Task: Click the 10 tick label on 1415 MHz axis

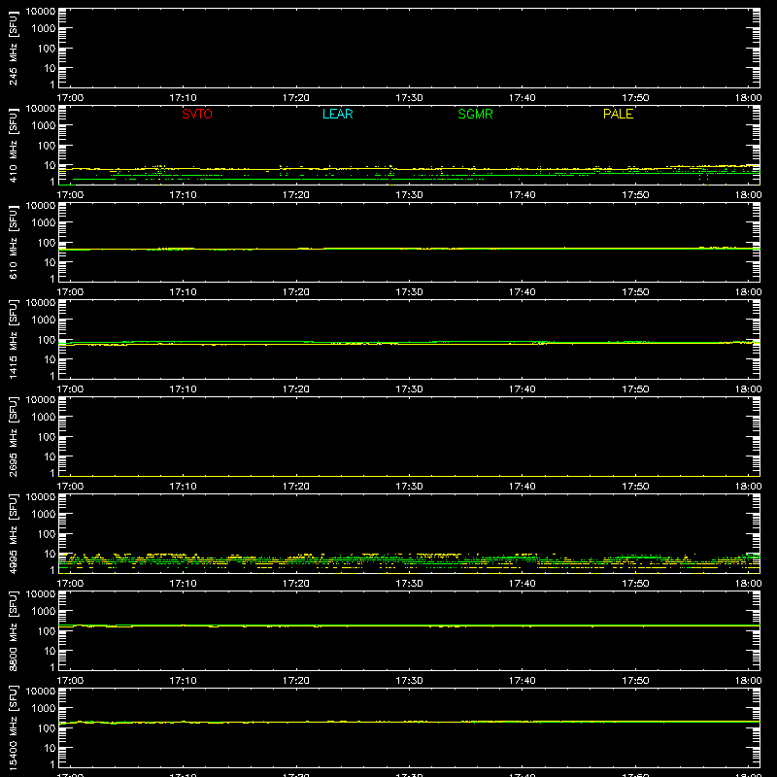Action: tap(50, 359)
